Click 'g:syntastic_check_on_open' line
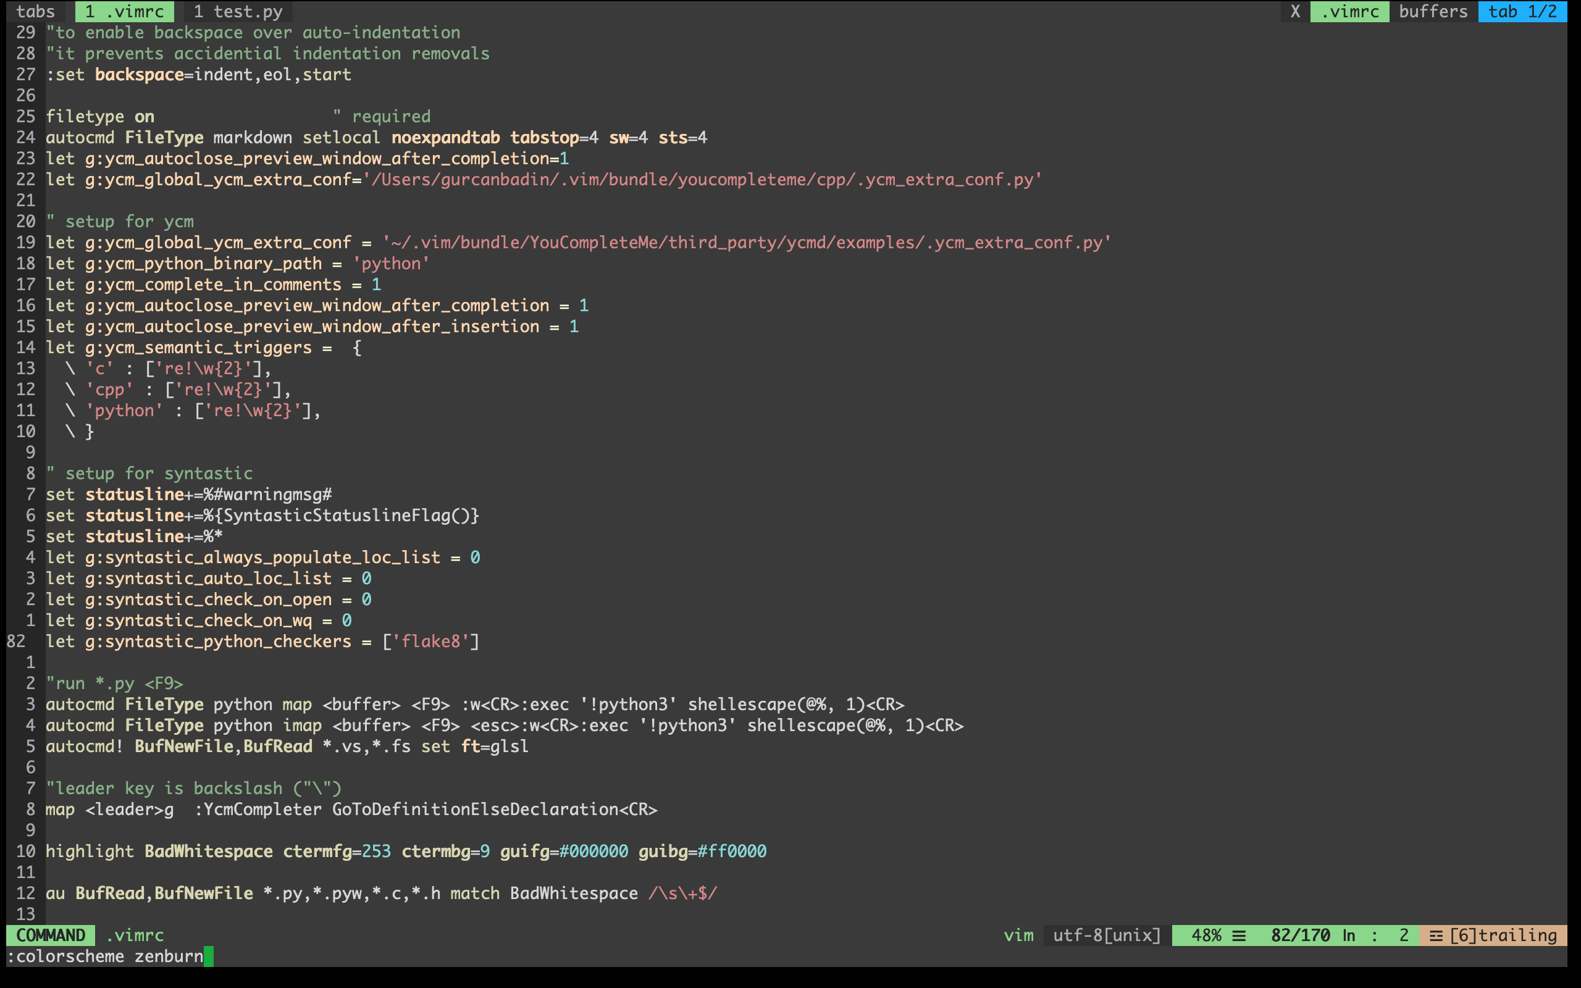 tap(208, 599)
